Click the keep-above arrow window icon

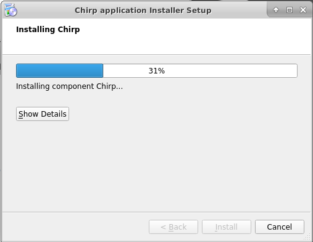pos(276,10)
